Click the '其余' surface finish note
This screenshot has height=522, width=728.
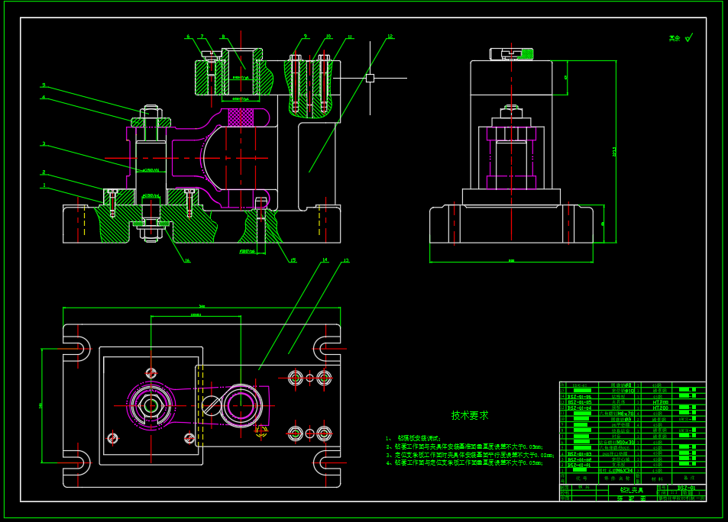tap(674, 38)
